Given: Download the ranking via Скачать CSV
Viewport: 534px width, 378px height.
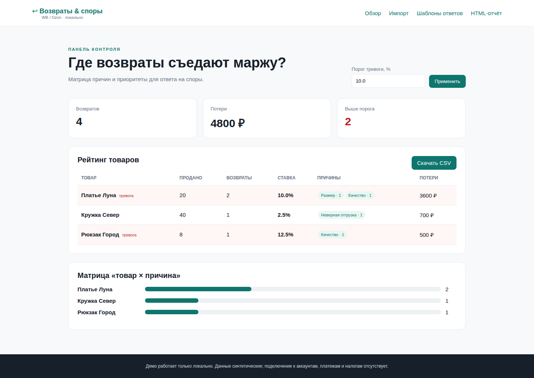Looking at the screenshot, I should pos(434,163).
